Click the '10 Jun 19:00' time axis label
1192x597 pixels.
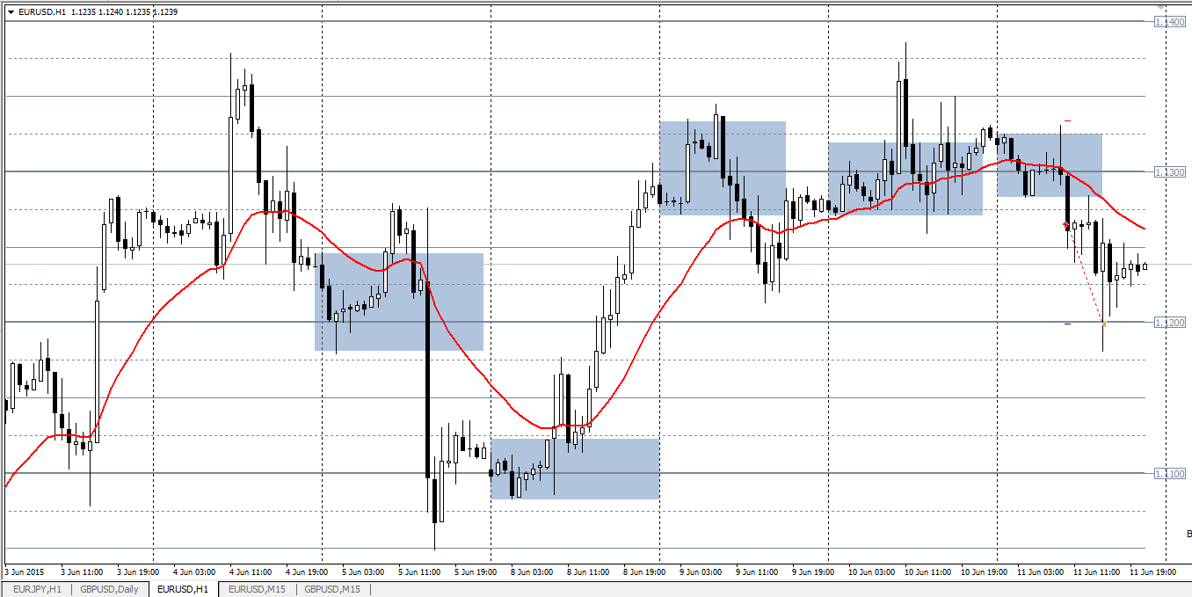pyautogui.click(x=984, y=572)
